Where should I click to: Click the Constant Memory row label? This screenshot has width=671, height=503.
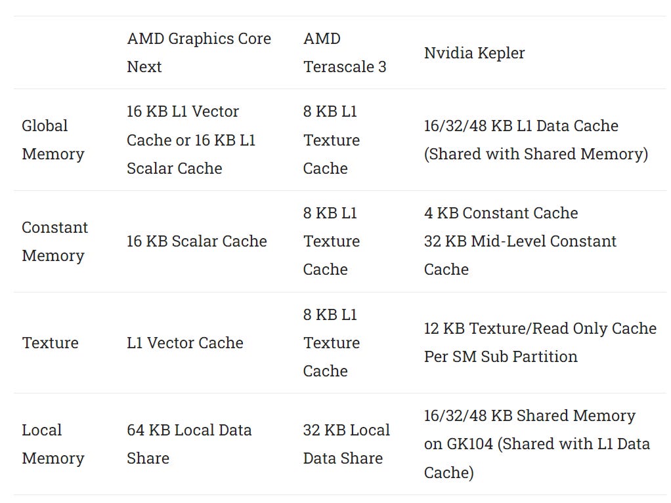tap(54, 241)
